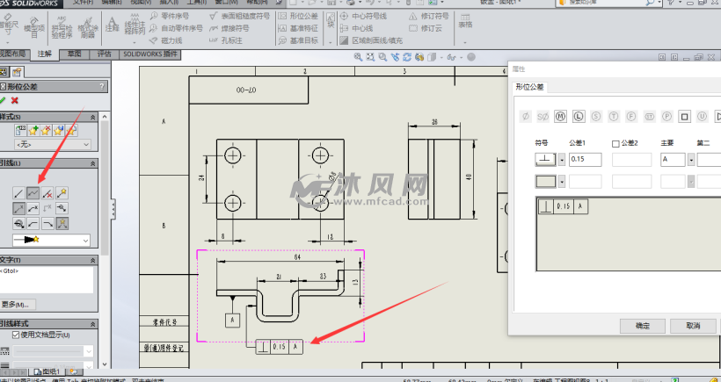Click the 基准特征 ribbon tool
This screenshot has height=382, width=721.
[298, 28]
